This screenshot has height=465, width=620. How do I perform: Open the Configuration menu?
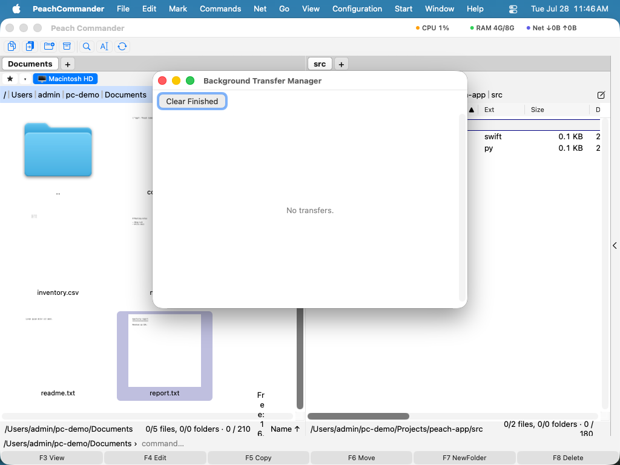point(357,8)
